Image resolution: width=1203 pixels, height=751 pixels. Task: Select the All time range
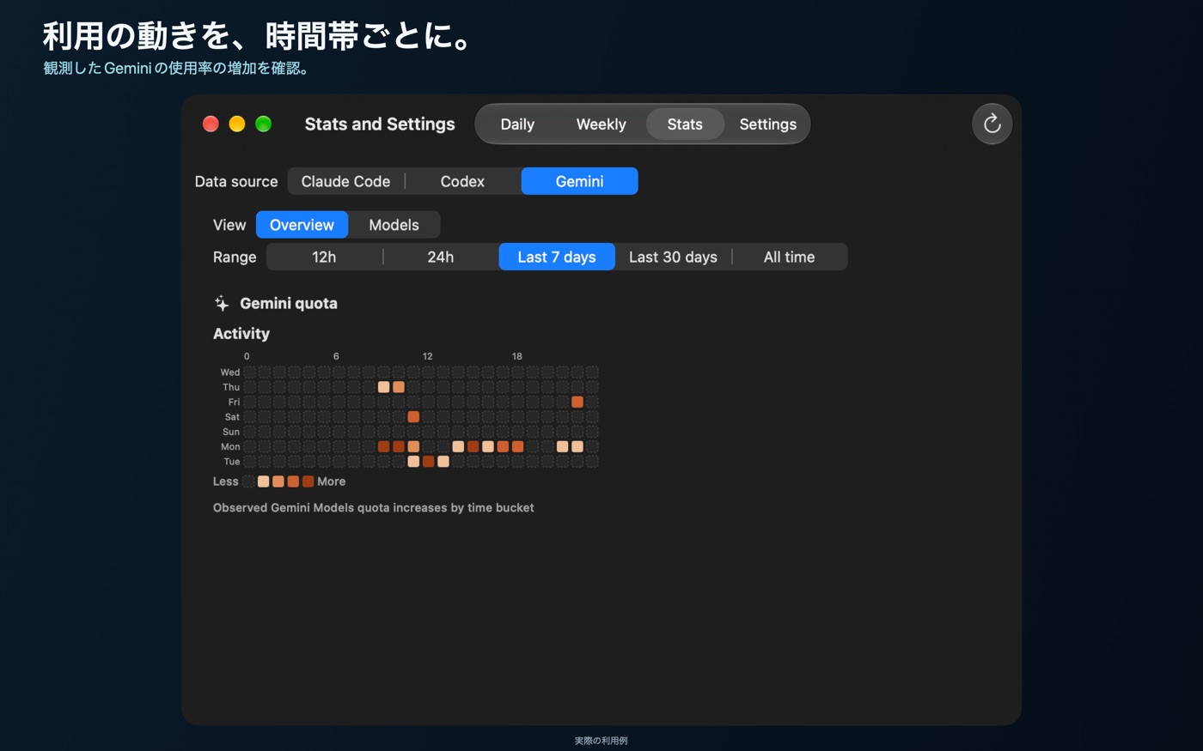pos(789,257)
